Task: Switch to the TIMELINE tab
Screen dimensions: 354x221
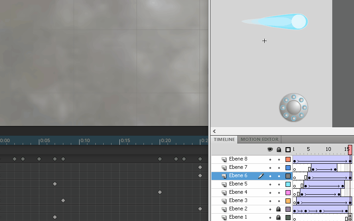Action: pos(224,139)
